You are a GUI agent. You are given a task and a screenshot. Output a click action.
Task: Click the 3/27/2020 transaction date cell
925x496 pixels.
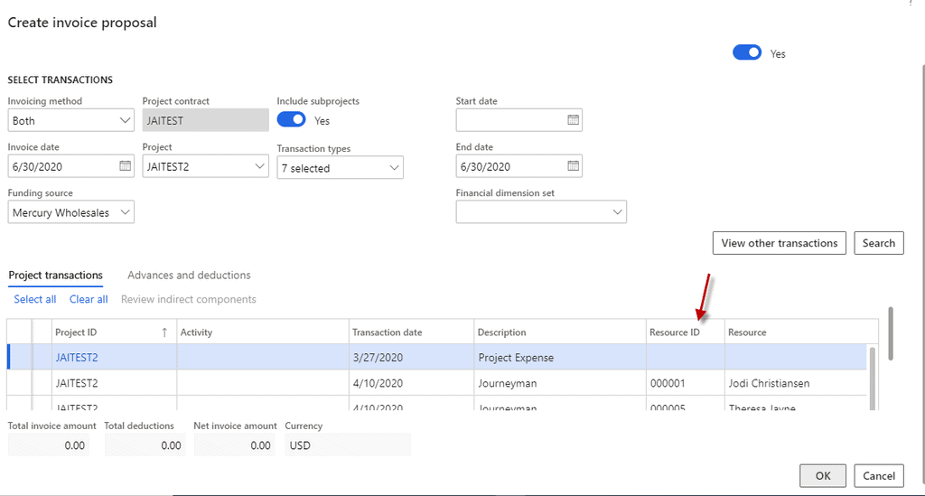pos(411,358)
